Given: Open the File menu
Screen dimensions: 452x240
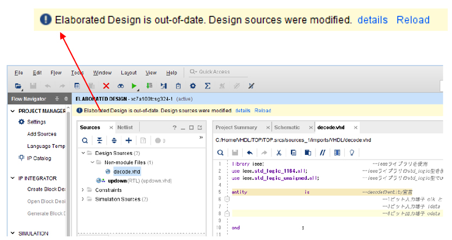Looking at the screenshot, I should [19, 73].
